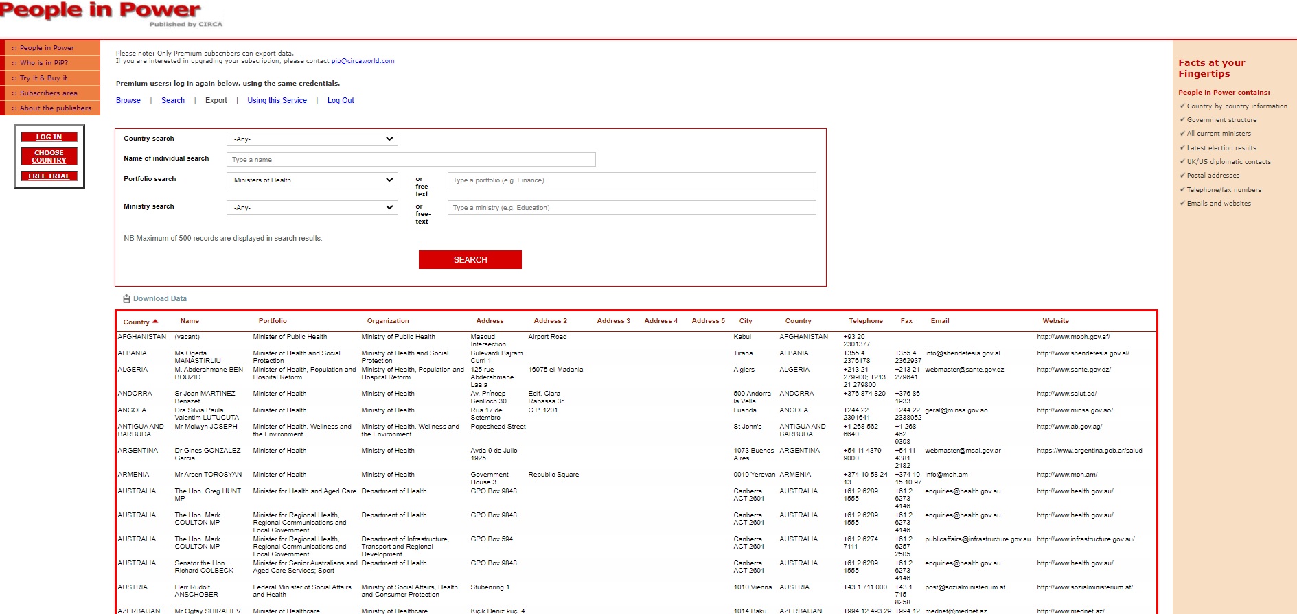Click http://www.moh.am/ website cell
1297x614 pixels.
[x=1067, y=475]
